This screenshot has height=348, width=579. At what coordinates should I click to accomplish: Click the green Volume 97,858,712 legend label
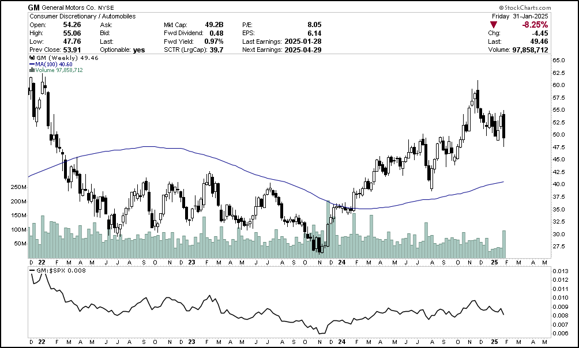59,70
